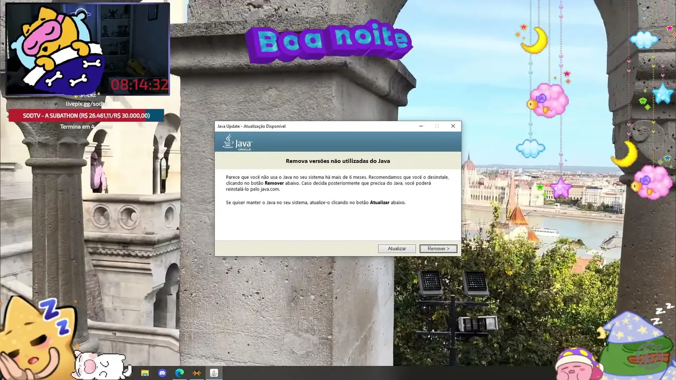This screenshot has height=380, width=676.
Task: Open Discord from the taskbar
Action: (162, 373)
